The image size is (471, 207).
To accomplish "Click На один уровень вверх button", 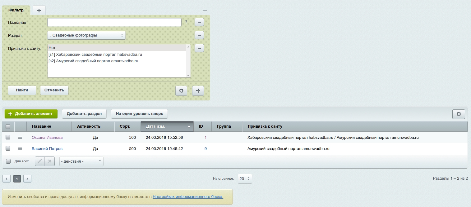I will [x=139, y=114].
